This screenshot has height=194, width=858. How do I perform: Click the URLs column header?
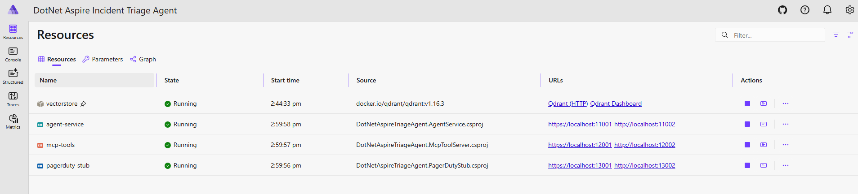[x=555, y=80]
